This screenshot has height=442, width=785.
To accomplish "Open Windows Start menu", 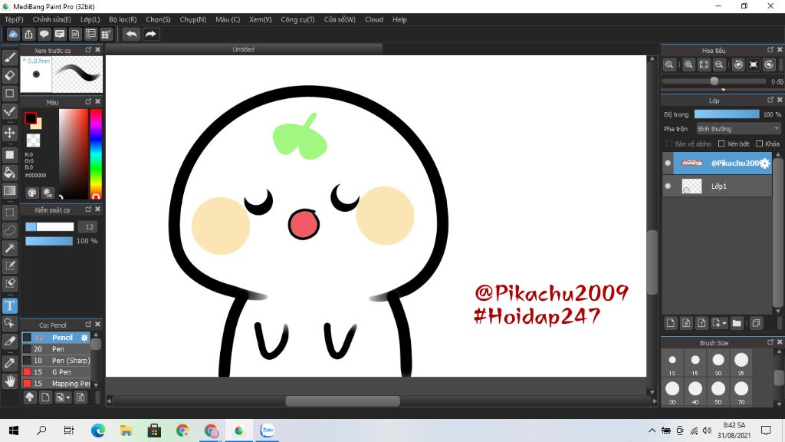I will 14,430.
